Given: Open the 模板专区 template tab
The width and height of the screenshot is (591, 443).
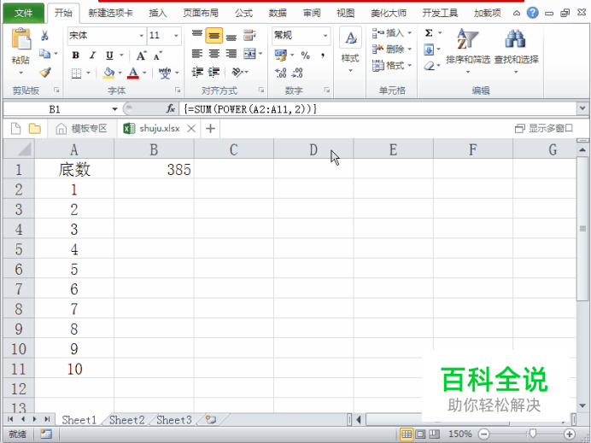Looking at the screenshot, I should [x=82, y=128].
